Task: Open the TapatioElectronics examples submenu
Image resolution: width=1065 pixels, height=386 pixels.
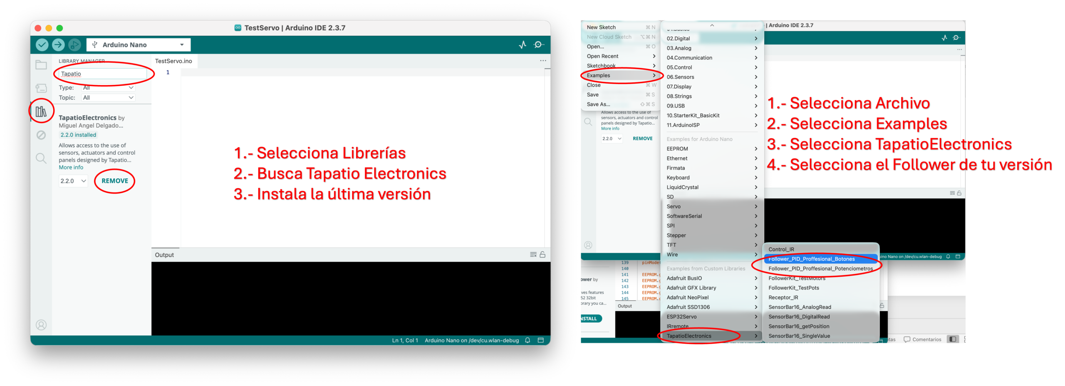Action: click(x=711, y=336)
